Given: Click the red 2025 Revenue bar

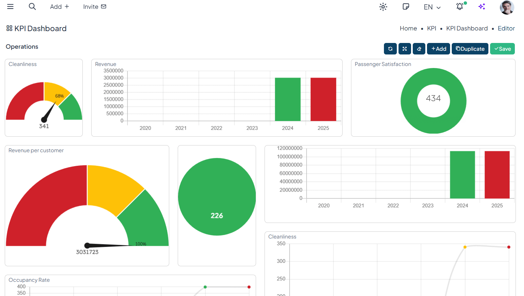Looking at the screenshot, I should tap(323, 99).
